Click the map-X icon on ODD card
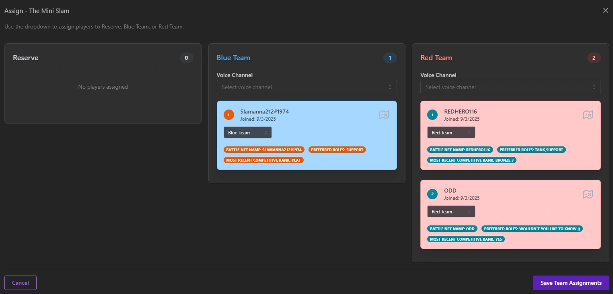The width and height of the screenshot is (613, 294). coord(588,194)
